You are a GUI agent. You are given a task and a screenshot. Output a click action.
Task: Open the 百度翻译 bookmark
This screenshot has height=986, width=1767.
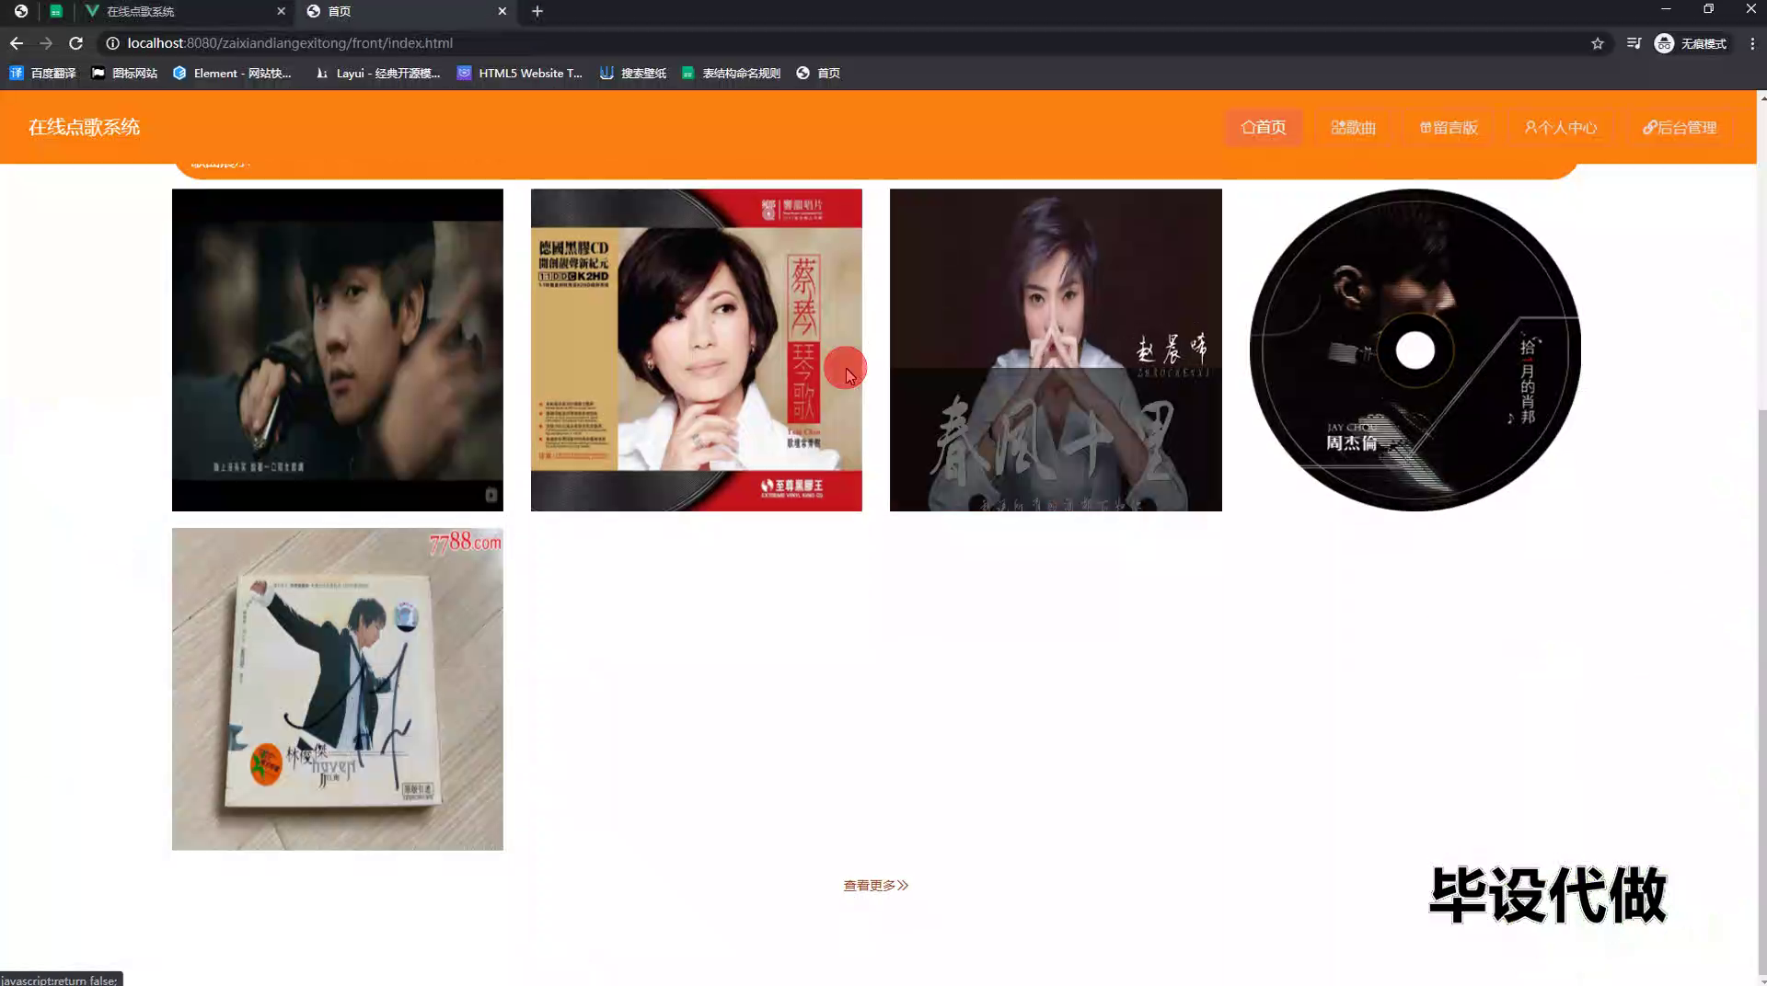[42, 73]
